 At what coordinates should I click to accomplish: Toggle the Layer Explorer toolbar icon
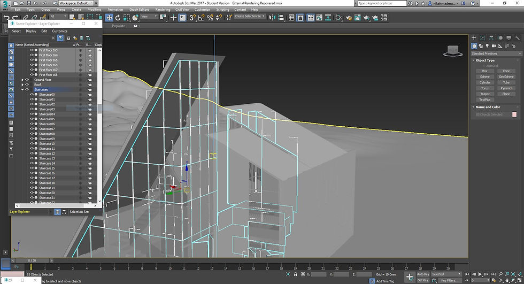coord(300,17)
